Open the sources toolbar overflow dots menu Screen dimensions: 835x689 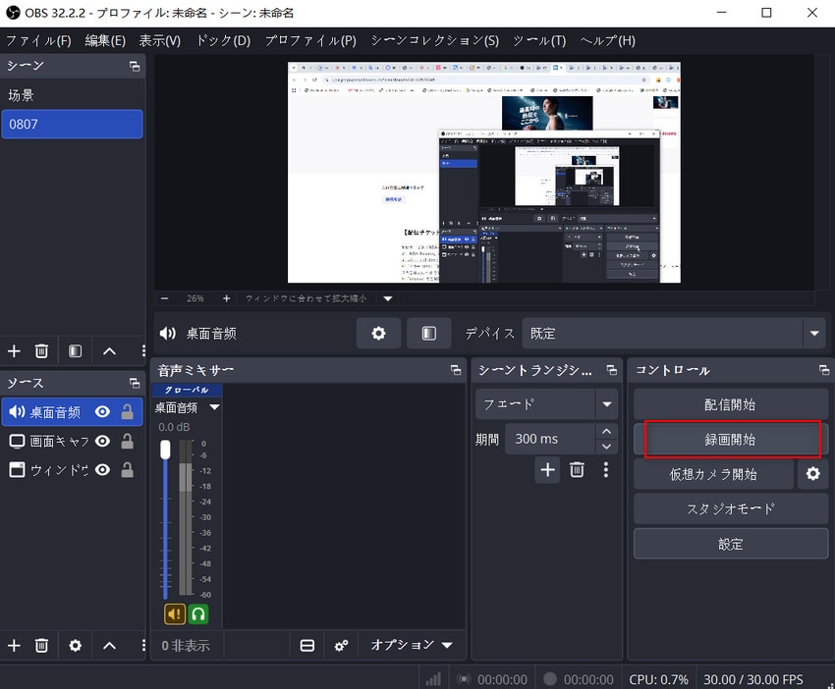tap(143, 646)
